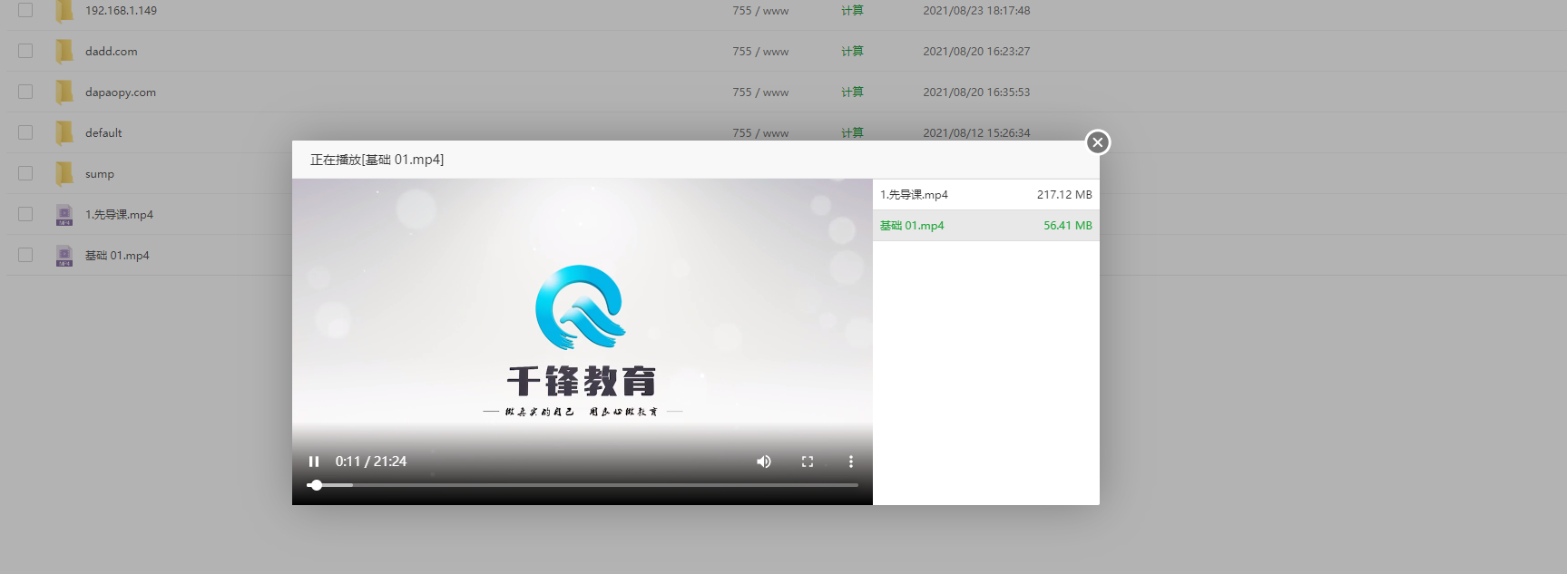Click permission 755 / www of 192.168.1.149
1567x574 pixels.
click(x=760, y=11)
